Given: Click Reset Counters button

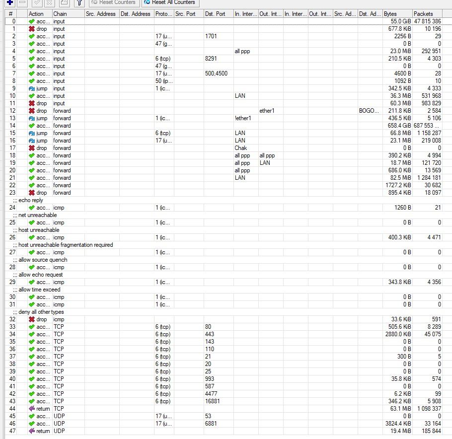Looking at the screenshot, I should (x=114, y=2).
